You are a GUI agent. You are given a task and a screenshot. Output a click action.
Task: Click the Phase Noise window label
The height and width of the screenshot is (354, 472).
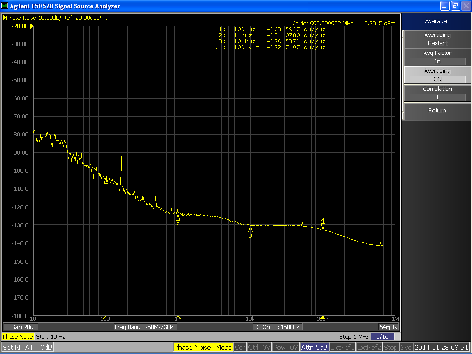click(18, 337)
